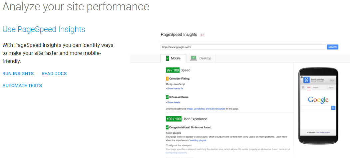
Task: Open the READ DOCS link
Action: 54,74
